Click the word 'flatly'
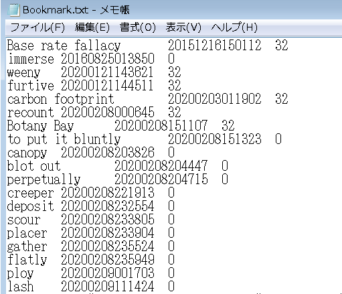342x294 pixels. 27,260
